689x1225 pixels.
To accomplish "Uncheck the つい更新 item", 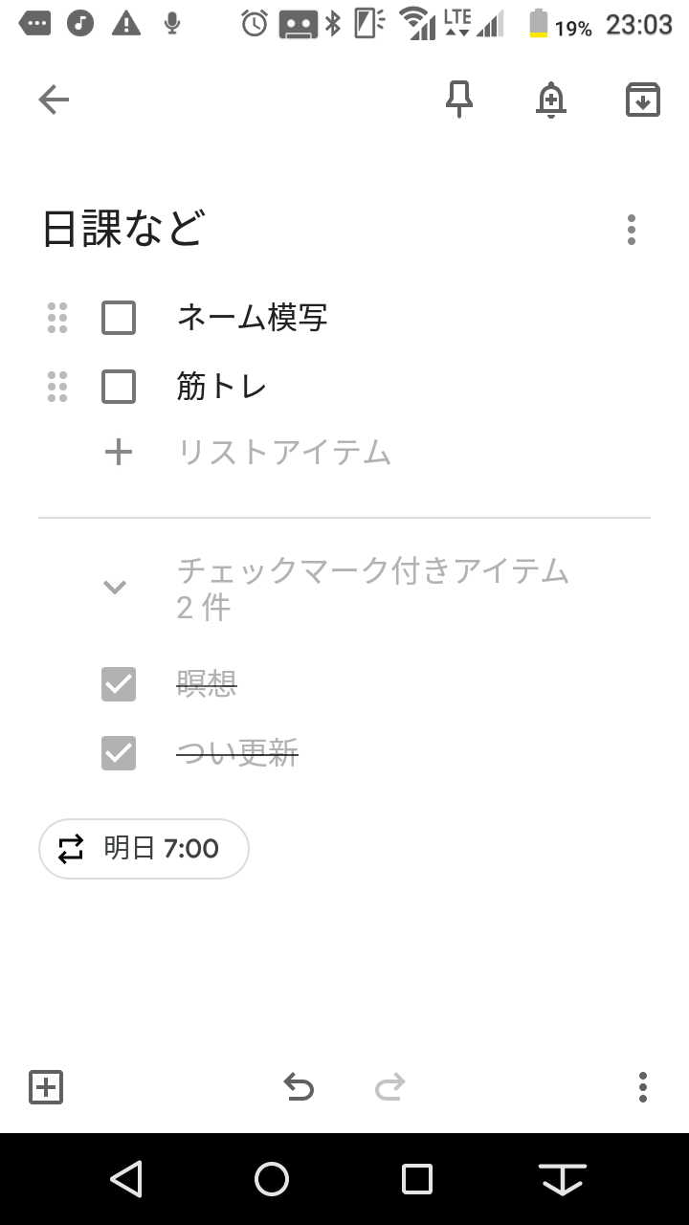I will tap(119, 753).
